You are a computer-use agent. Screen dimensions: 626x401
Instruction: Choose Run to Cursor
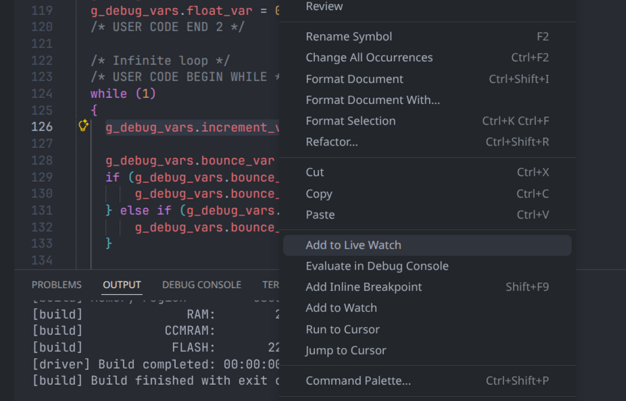tap(427, 329)
